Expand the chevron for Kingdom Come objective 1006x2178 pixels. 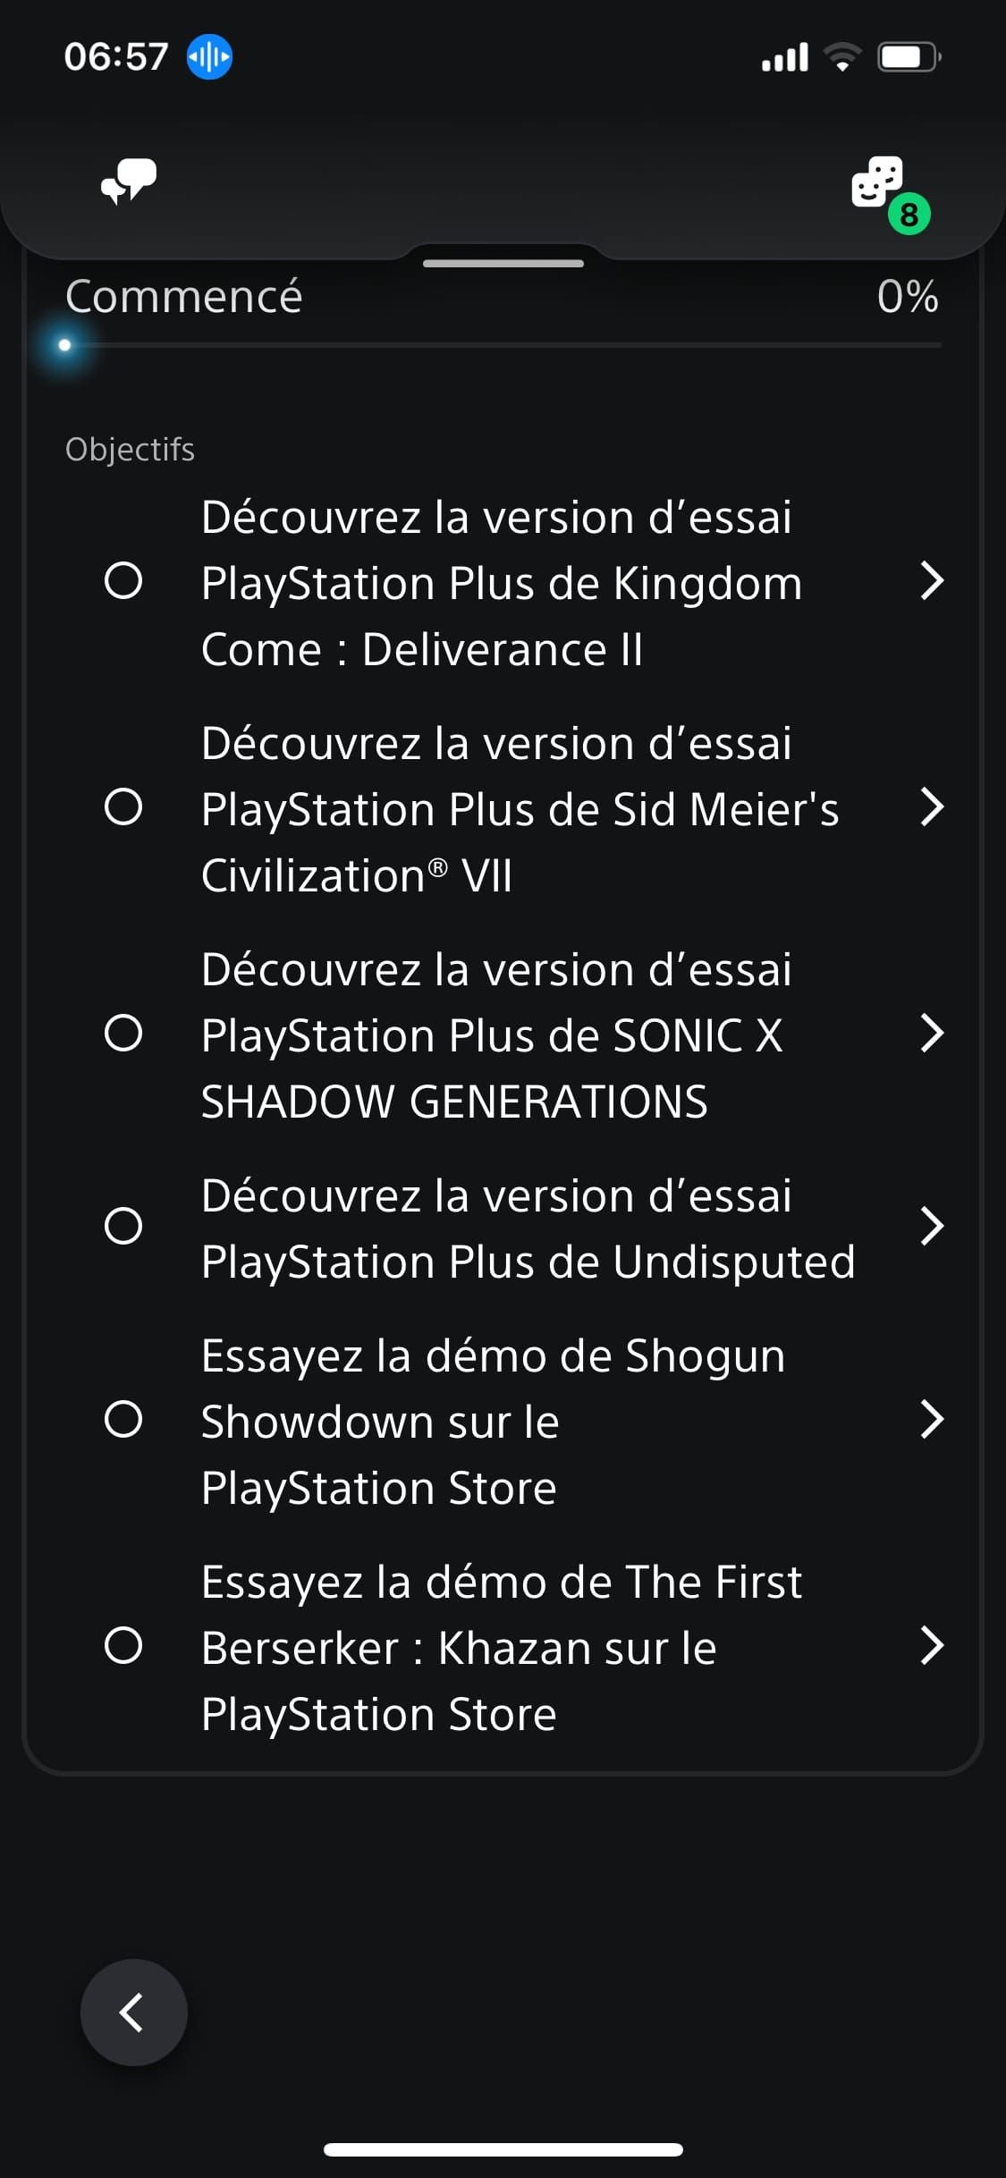932,581
